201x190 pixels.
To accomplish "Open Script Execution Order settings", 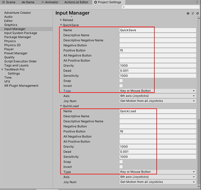I will point(20,61).
